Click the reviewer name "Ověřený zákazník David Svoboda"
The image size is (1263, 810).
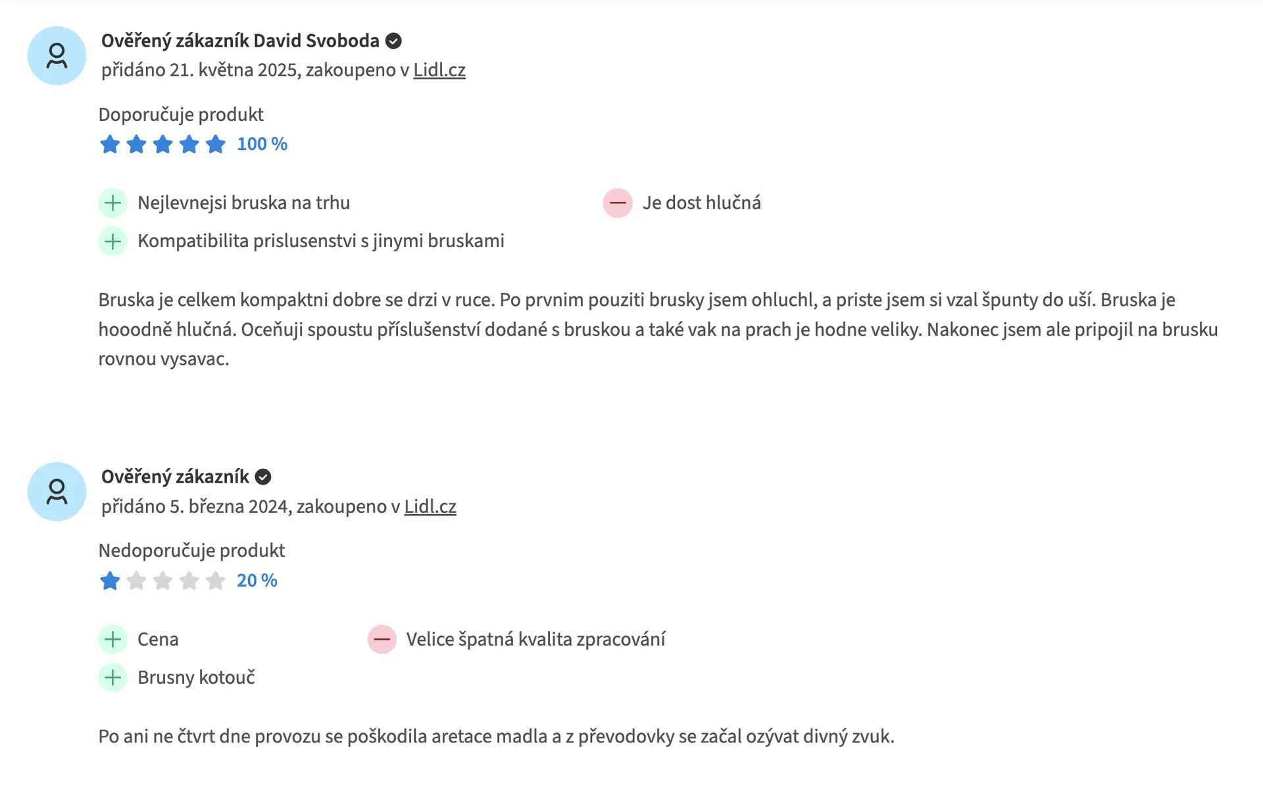tap(240, 41)
